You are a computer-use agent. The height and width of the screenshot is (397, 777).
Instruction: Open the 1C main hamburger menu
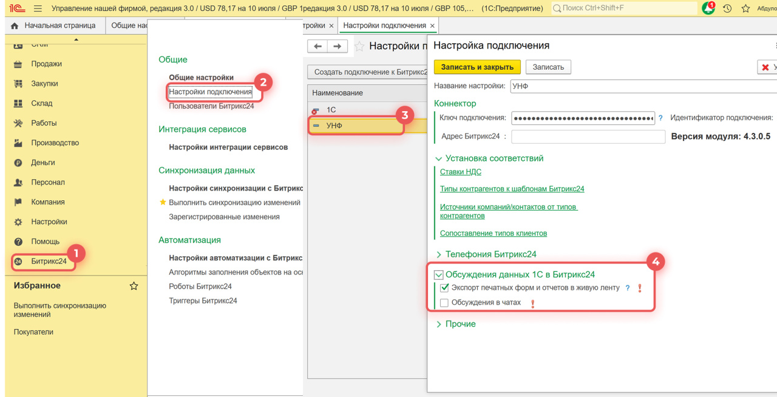click(38, 8)
